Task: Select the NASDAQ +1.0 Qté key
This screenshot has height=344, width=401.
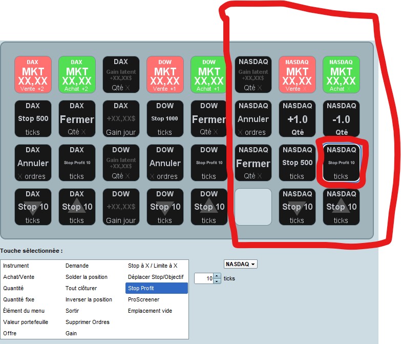Action: 297,118
